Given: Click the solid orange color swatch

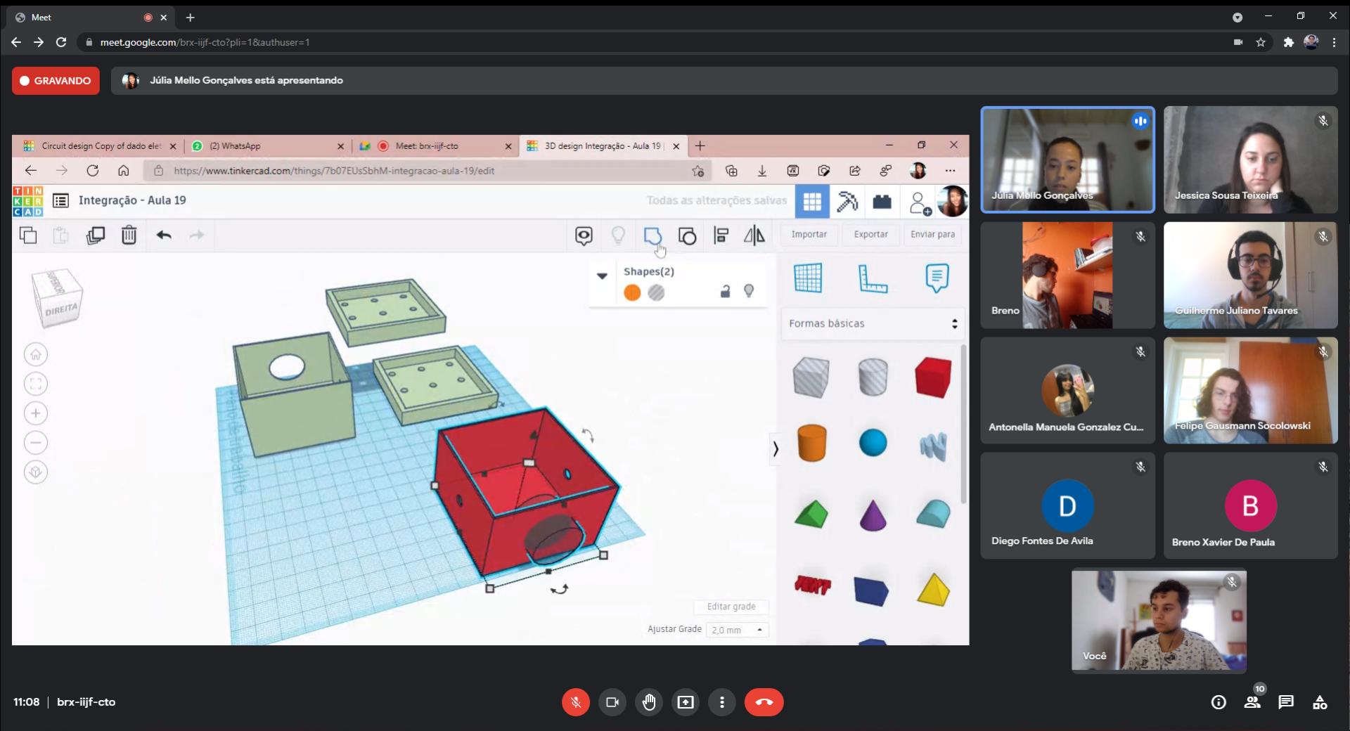Looking at the screenshot, I should (x=632, y=292).
